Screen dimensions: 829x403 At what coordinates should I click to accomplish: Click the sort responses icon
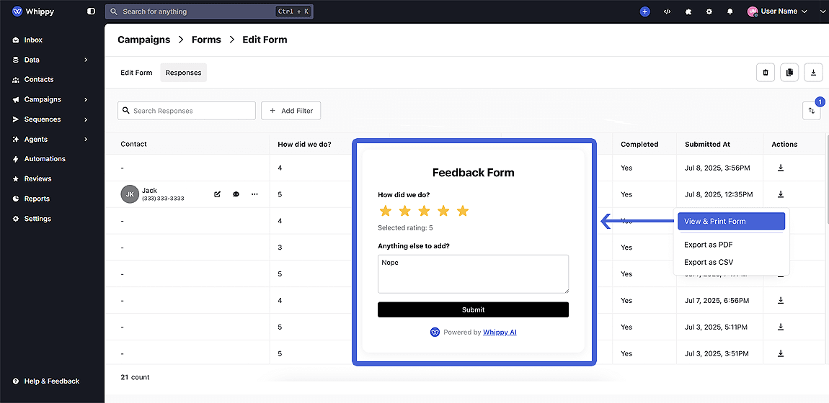812,111
